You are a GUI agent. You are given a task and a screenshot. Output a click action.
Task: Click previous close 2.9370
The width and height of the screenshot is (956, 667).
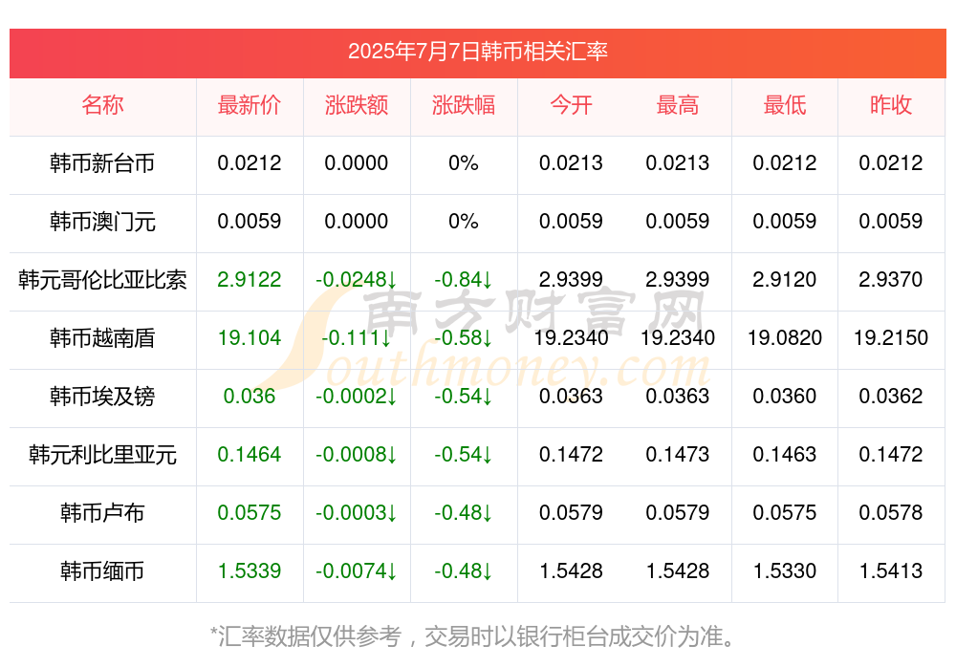click(891, 280)
